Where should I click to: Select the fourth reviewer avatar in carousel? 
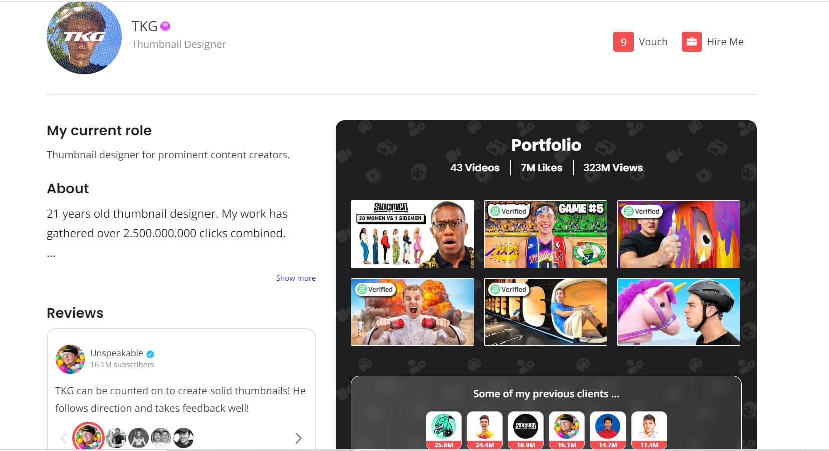[x=161, y=438]
